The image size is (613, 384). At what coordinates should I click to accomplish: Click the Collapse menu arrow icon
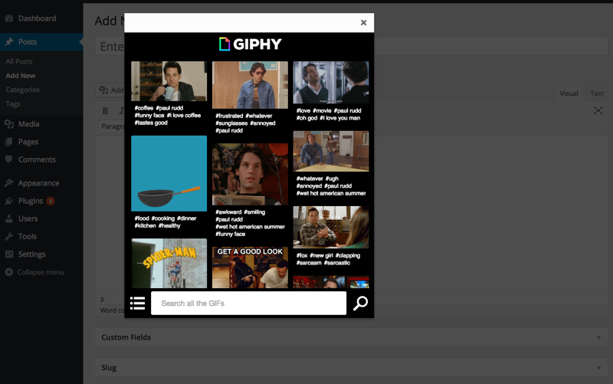pos(9,272)
